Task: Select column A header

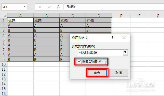Action: click(x=20, y=15)
